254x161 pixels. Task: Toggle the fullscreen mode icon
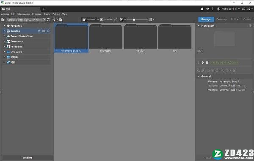point(249,9)
